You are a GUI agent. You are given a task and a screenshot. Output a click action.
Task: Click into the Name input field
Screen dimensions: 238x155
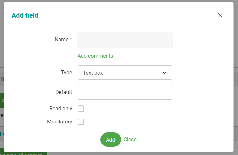pyautogui.click(x=125, y=40)
